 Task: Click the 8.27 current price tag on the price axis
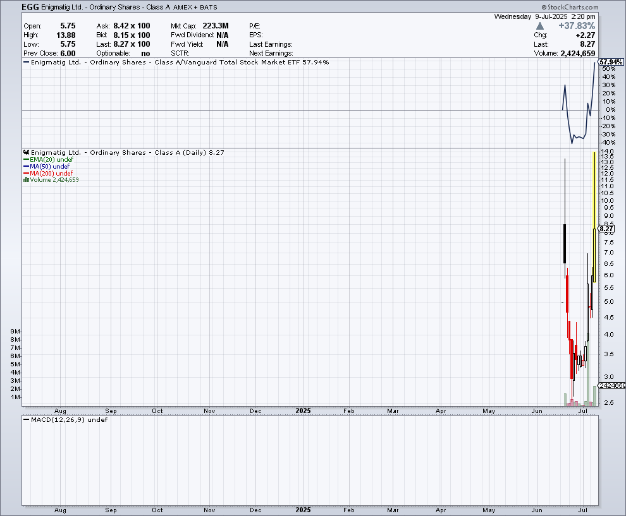[x=606, y=229]
